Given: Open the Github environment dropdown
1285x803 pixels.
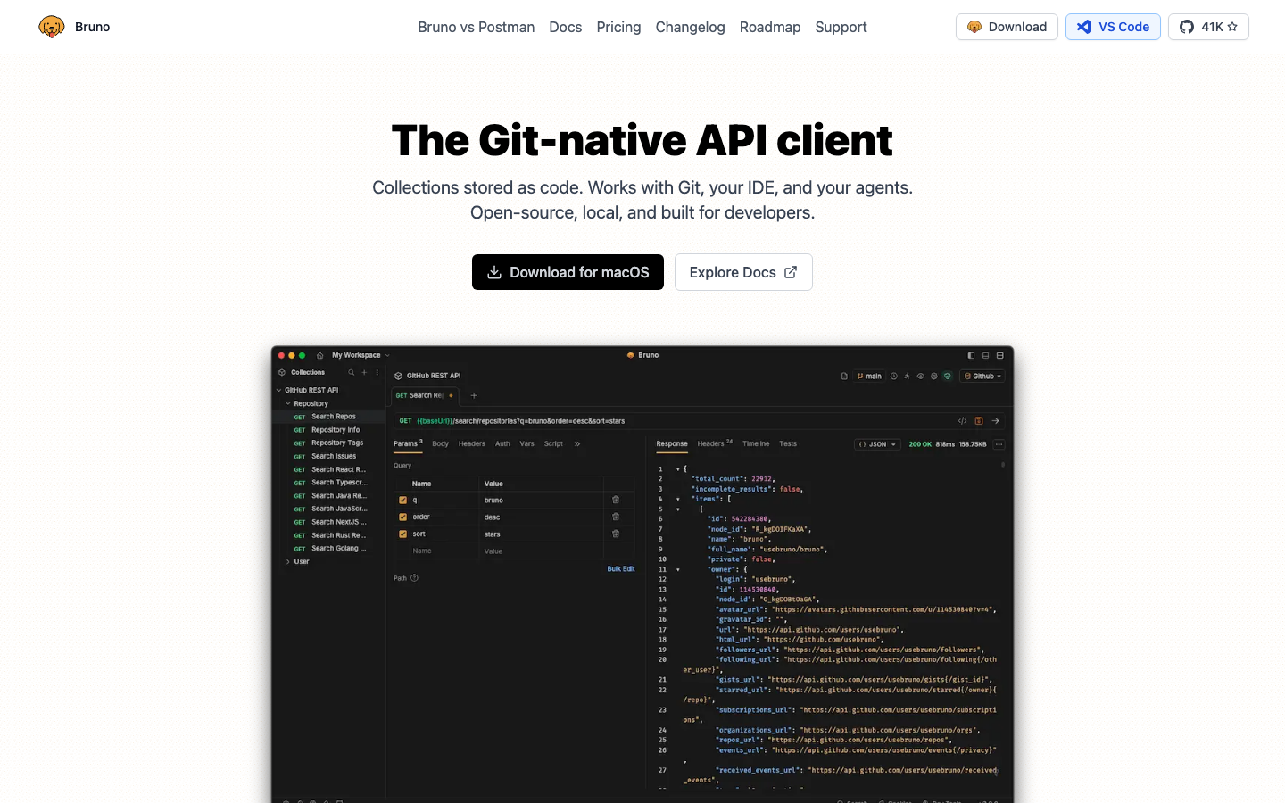Looking at the screenshot, I should [982, 377].
